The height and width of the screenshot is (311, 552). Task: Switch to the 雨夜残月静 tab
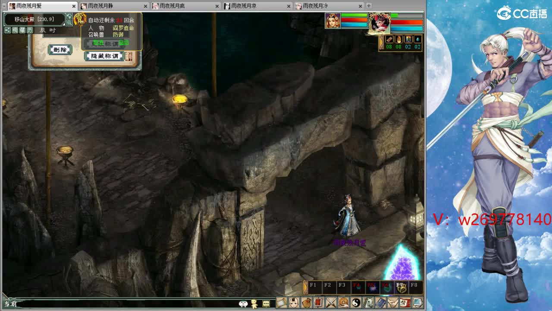(114, 6)
